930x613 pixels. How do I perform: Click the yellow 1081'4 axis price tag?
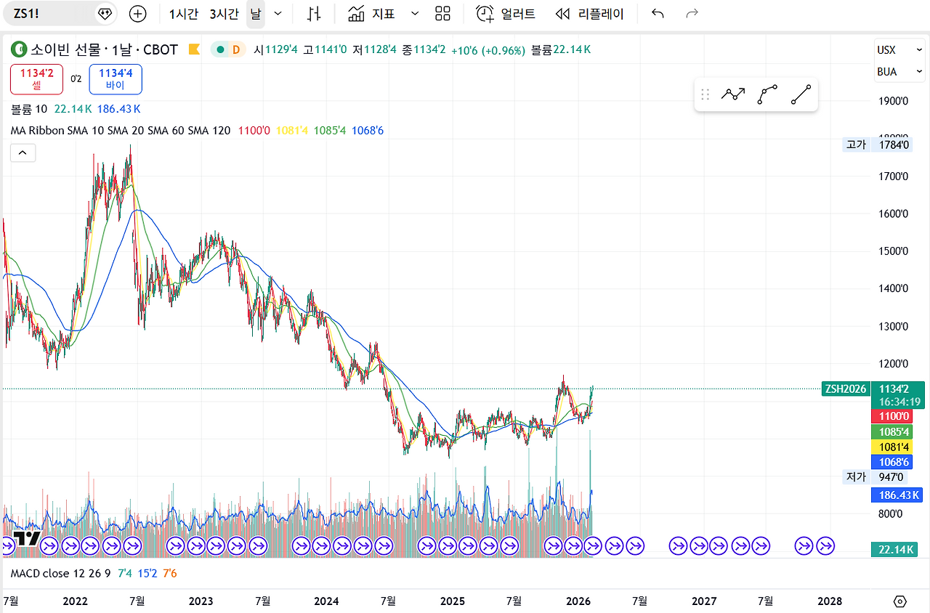coord(891,447)
